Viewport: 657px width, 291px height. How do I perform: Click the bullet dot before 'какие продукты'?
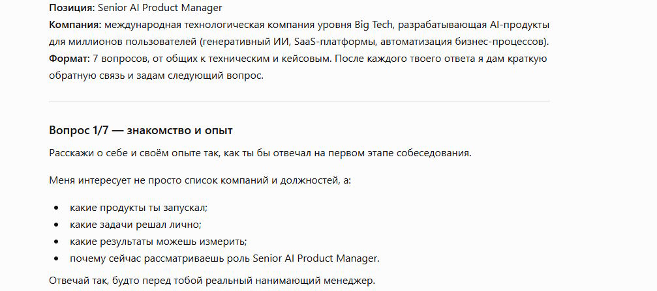(x=57, y=208)
